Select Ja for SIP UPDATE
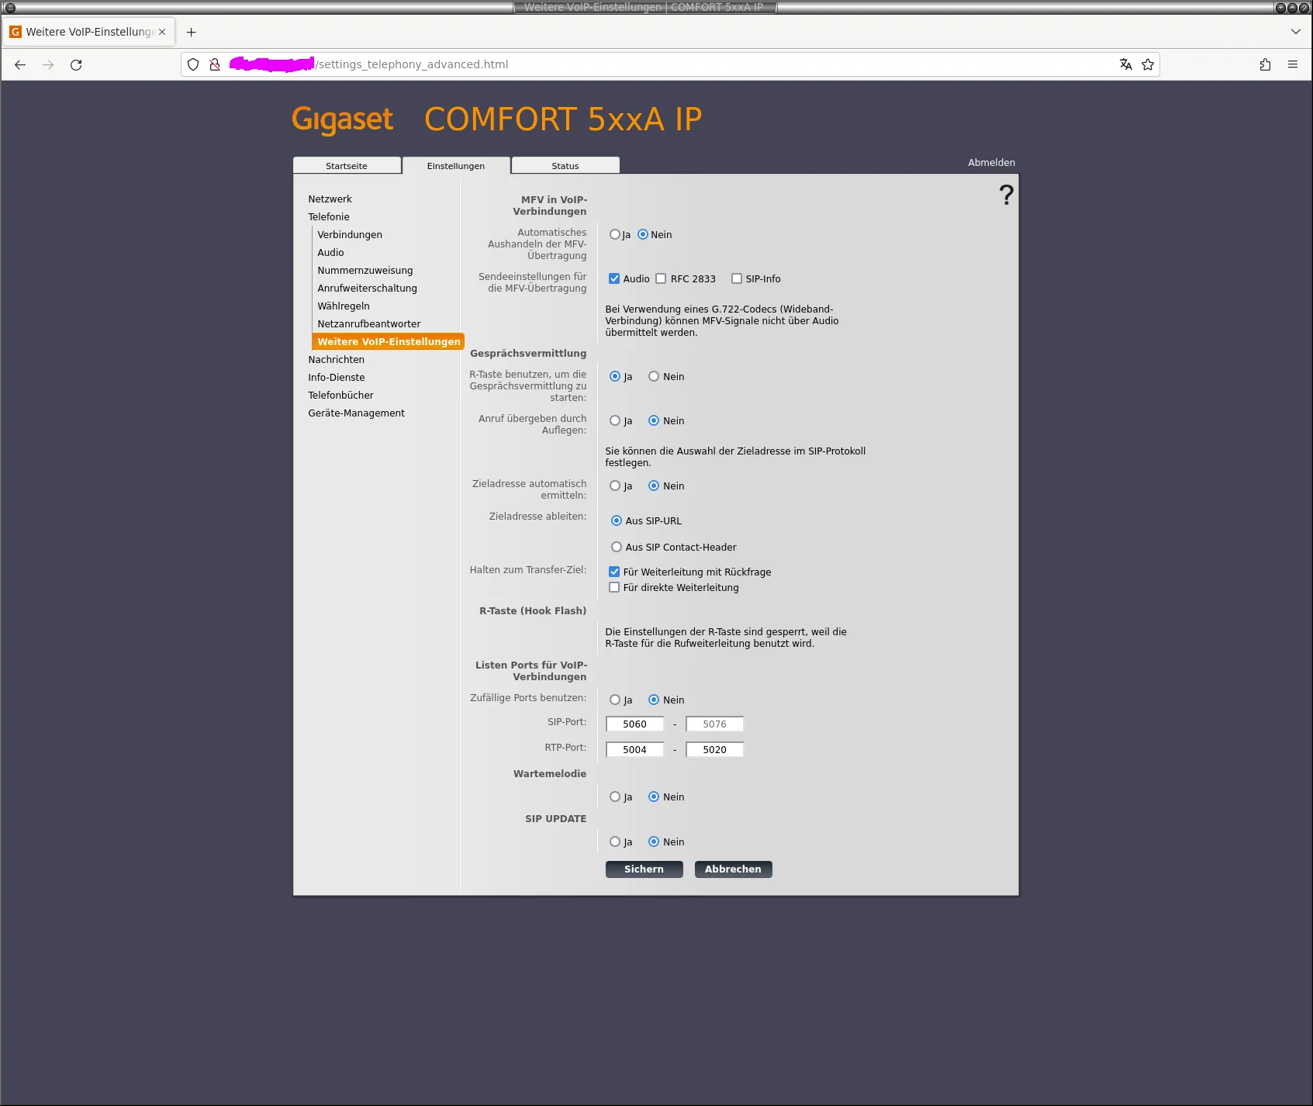Viewport: 1313px width, 1106px height. pos(615,842)
